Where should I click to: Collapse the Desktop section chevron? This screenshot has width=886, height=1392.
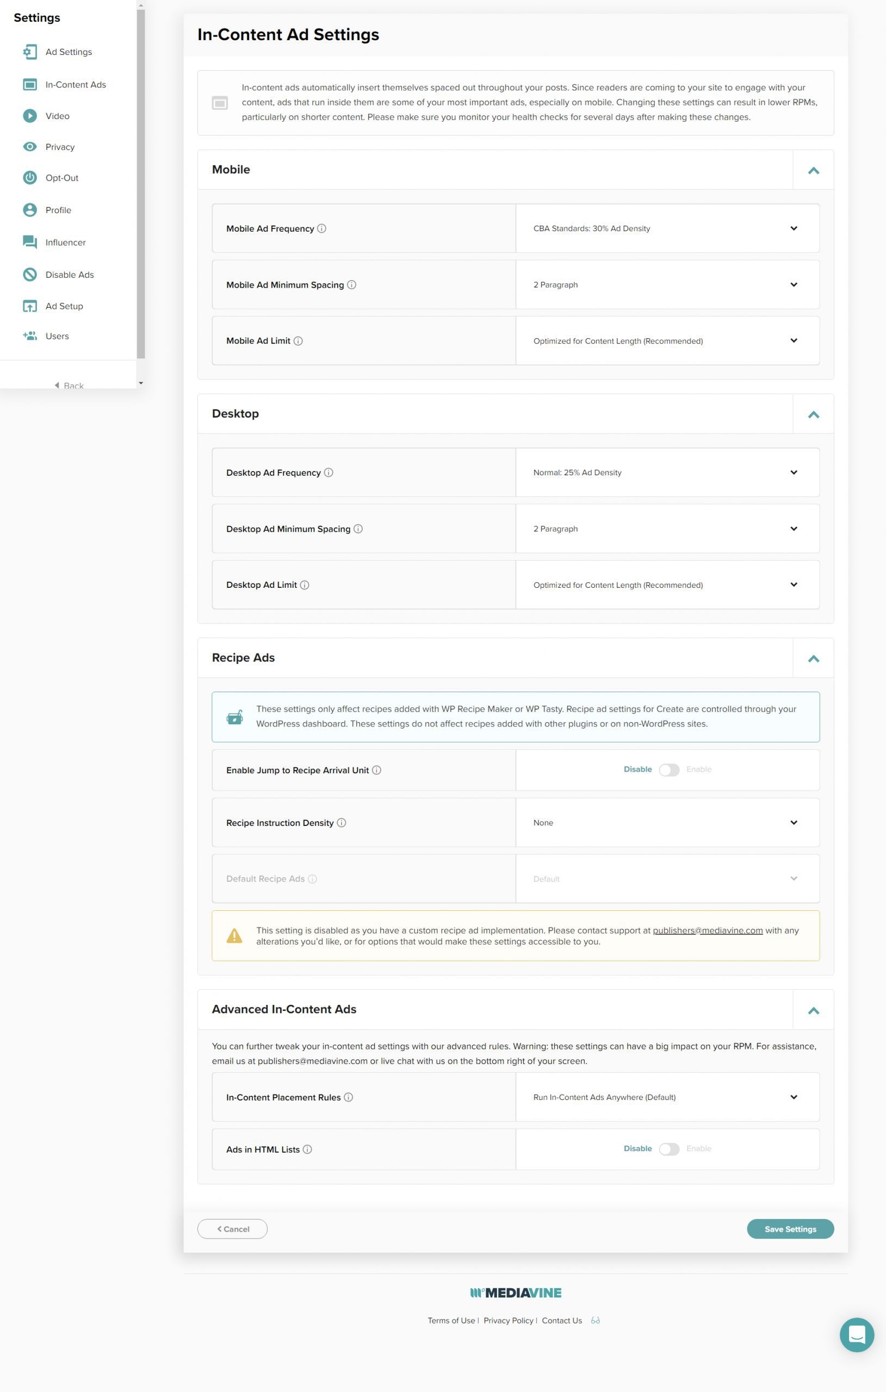813,414
